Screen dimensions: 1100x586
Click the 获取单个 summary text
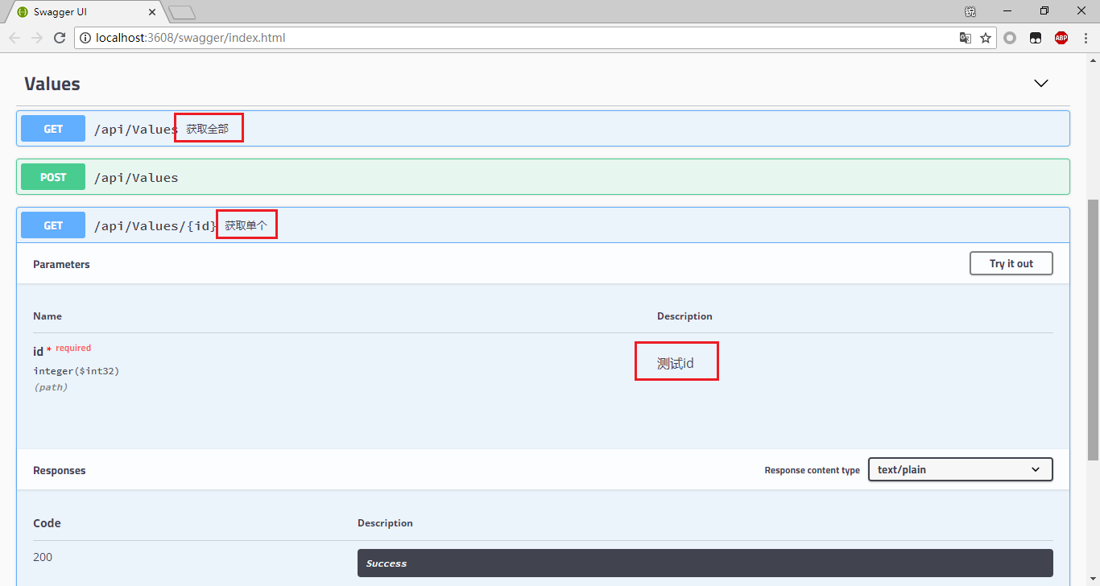(x=246, y=225)
